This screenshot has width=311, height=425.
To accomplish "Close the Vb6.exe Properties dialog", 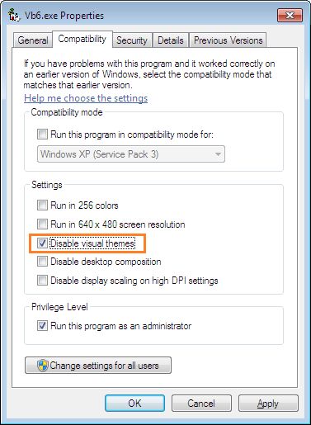I will [290, 15].
